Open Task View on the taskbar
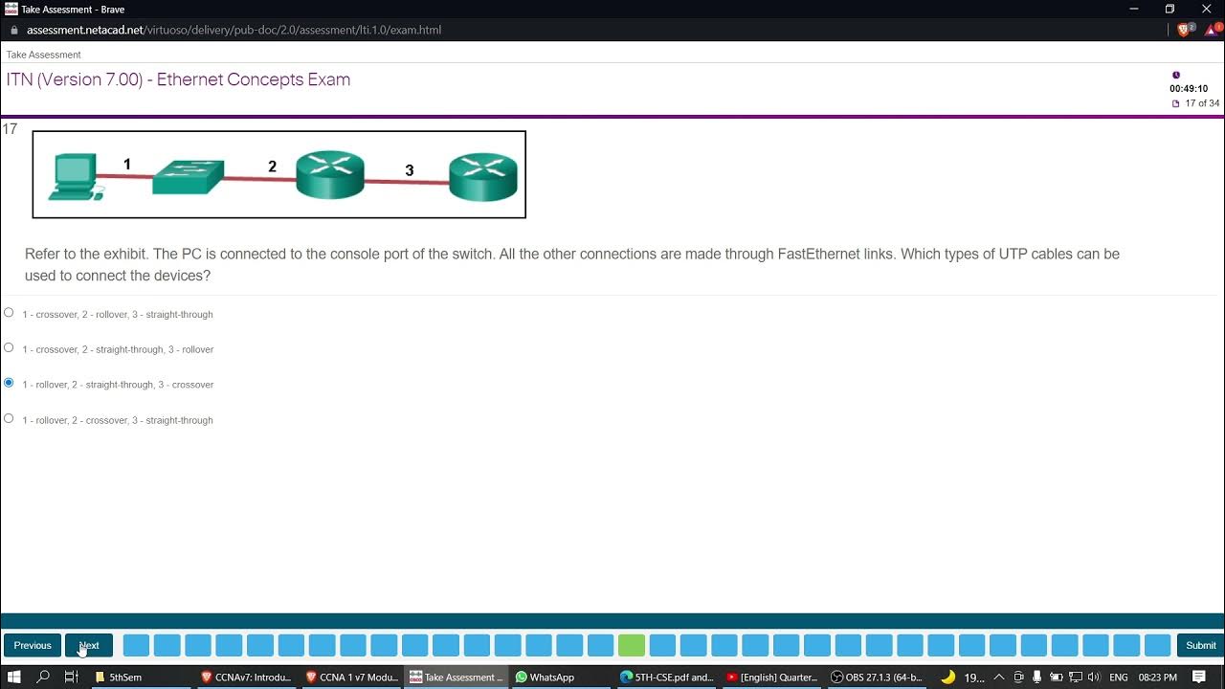 [71, 678]
